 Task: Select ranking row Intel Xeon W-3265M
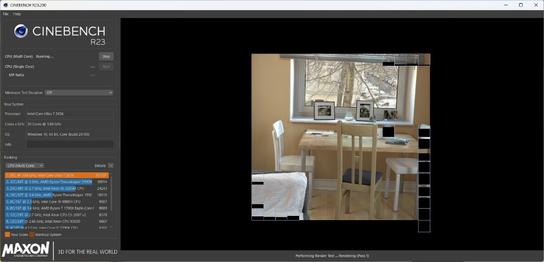click(x=57, y=188)
